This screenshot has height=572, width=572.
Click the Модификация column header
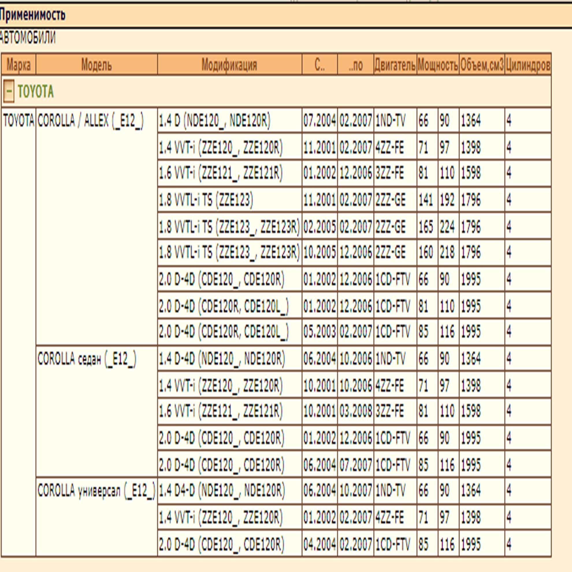pyautogui.click(x=229, y=64)
